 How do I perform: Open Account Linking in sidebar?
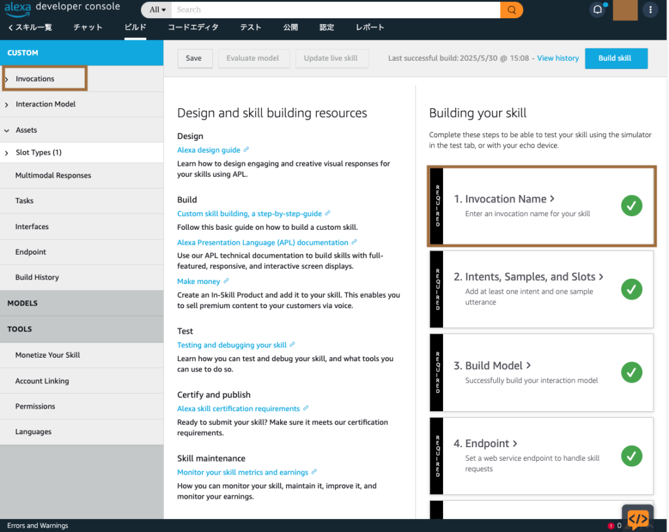pos(82,381)
